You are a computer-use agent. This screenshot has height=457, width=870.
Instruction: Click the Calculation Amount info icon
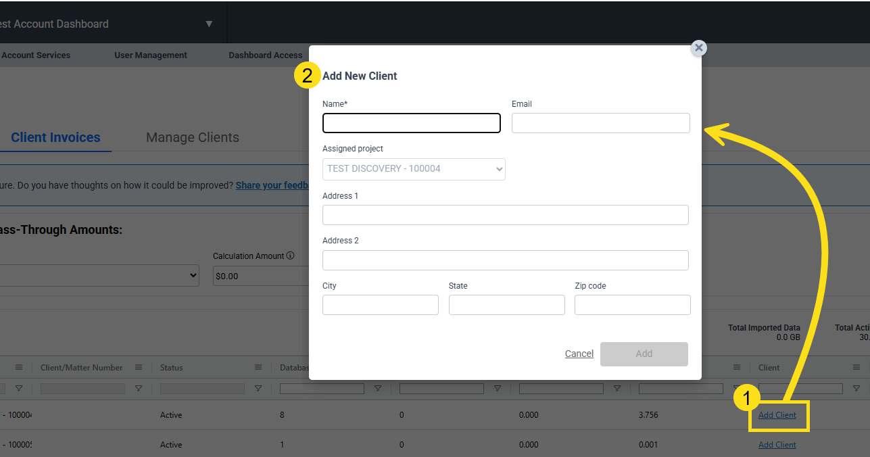point(290,256)
